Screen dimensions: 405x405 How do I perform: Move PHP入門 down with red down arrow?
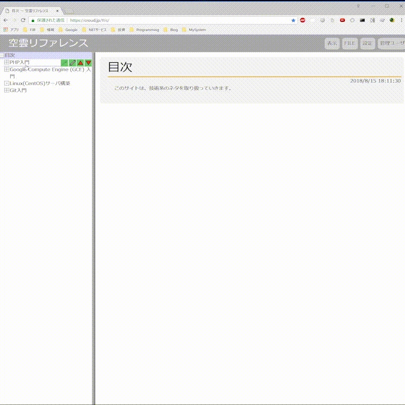click(x=88, y=62)
